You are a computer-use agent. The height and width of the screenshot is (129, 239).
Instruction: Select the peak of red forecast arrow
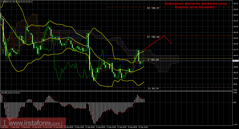pyautogui.click(x=164, y=36)
